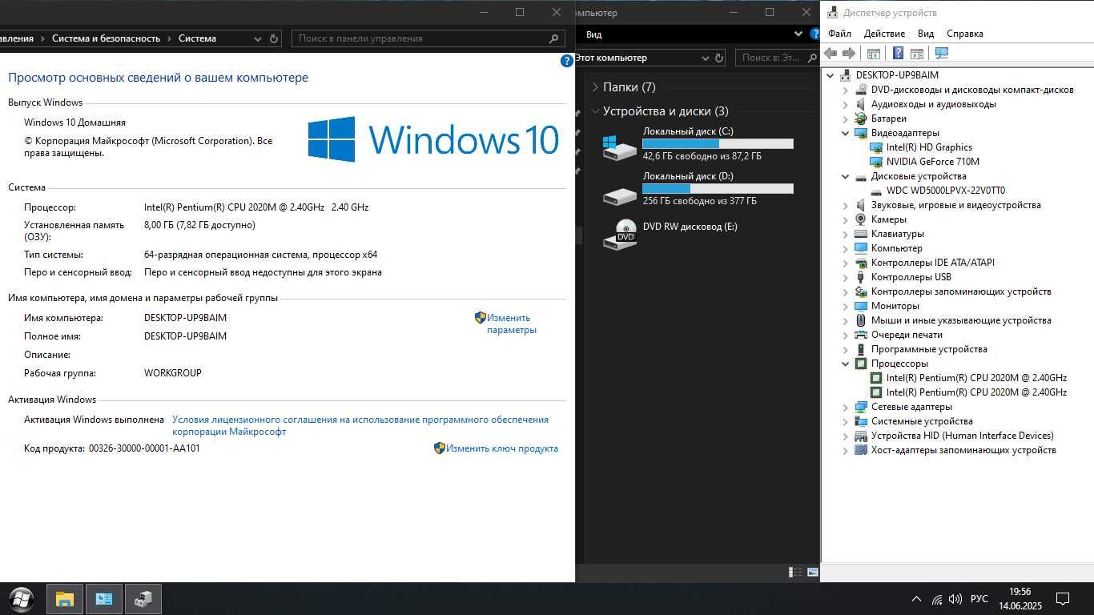Collapse the Папки (7) section
The image size is (1094, 615).
pyautogui.click(x=595, y=86)
